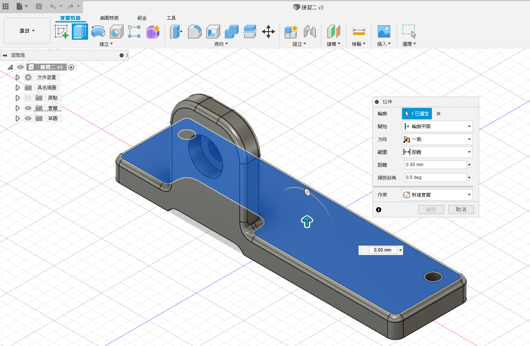
Task: Click the Insert image icon
Action: pos(384,32)
